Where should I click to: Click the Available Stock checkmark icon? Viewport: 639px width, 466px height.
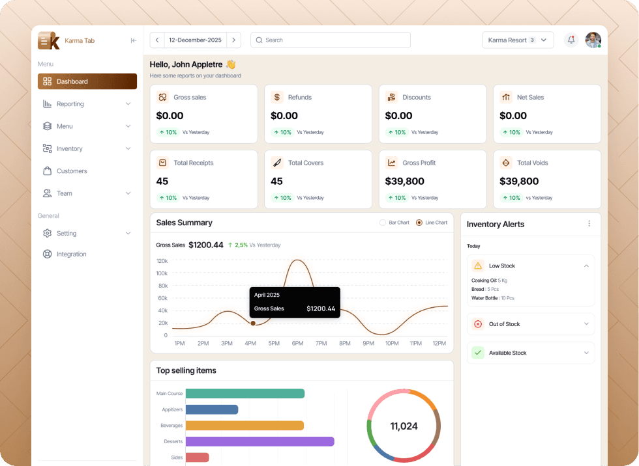click(478, 353)
